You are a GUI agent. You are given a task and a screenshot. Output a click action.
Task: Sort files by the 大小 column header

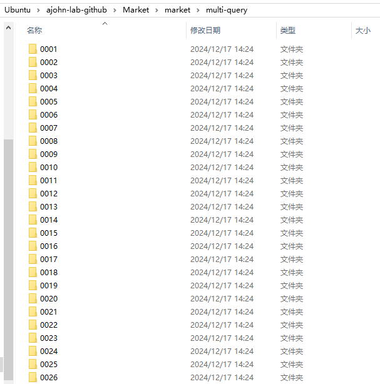363,31
